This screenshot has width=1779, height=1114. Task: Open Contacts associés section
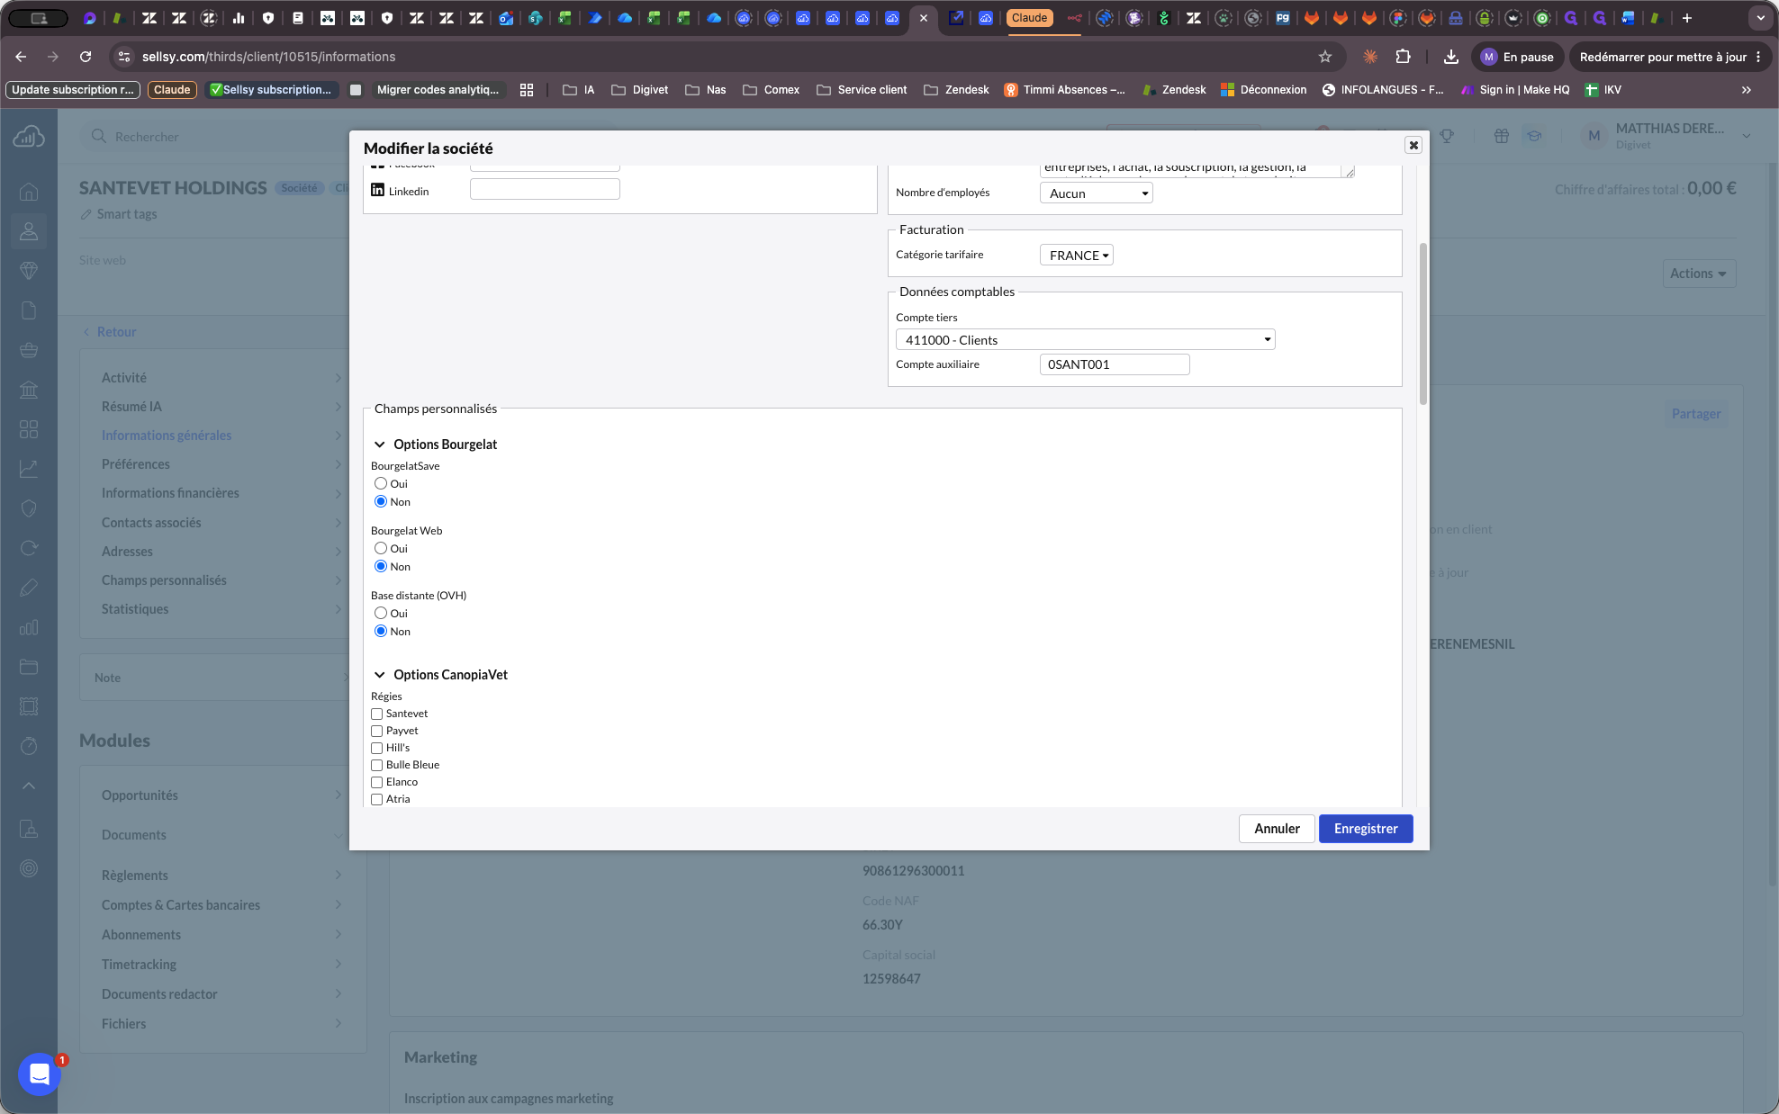coord(221,523)
